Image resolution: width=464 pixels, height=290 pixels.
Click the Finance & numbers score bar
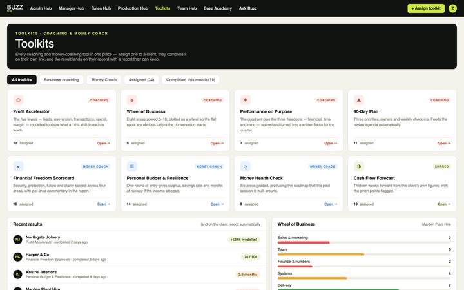[x=364, y=266]
